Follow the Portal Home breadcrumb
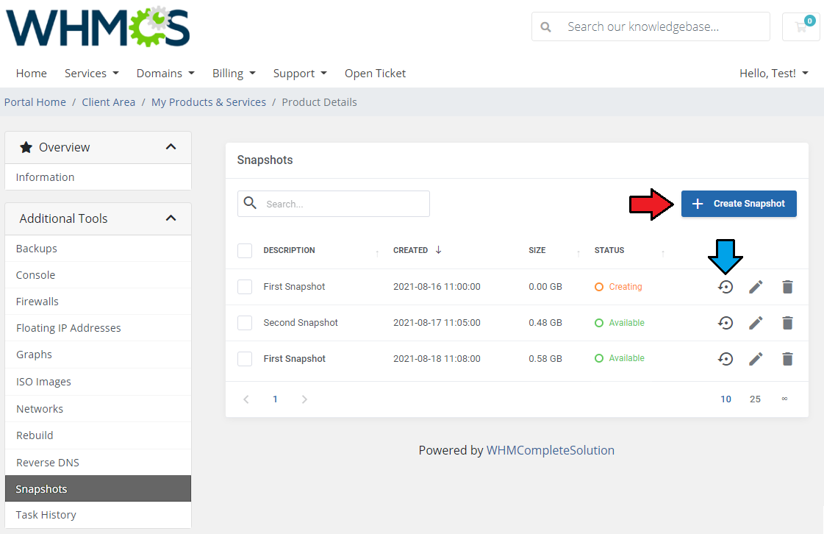Image resolution: width=824 pixels, height=534 pixels. pos(35,102)
